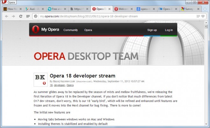Click the BK author avatar thumbnail
The width and height of the screenshot is (210, 128).
click(41, 80)
